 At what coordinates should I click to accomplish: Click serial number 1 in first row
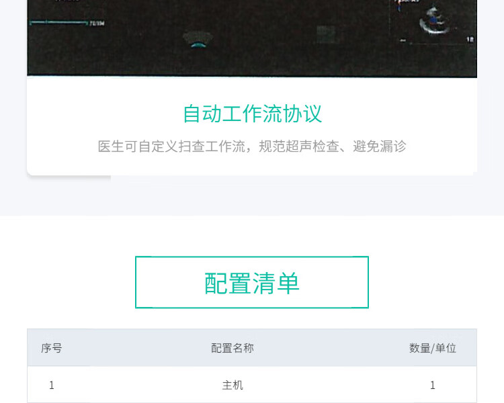(x=52, y=385)
